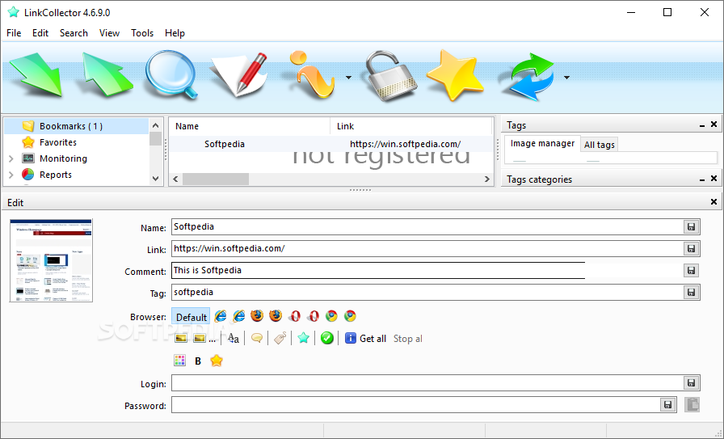Sort by the Name column header
Image resolution: width=724 pixels, height=439 pixels.
click(250, 126)
